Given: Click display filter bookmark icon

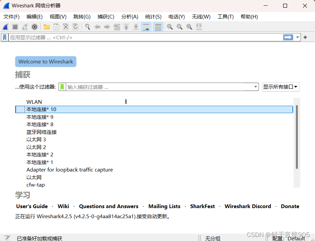Looking at the screenshot, I should [5, 37].
